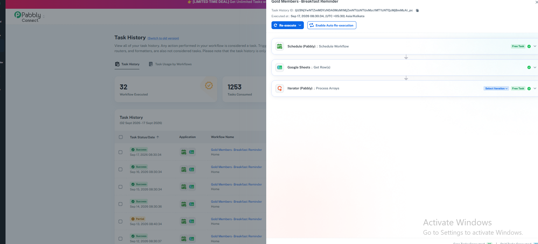Click Schedule app icon in Sep 14 row
This screenshot has height=244, width=538.
pos(184,204)
